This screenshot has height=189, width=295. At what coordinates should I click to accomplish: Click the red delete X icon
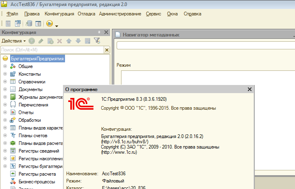[59, 41]
